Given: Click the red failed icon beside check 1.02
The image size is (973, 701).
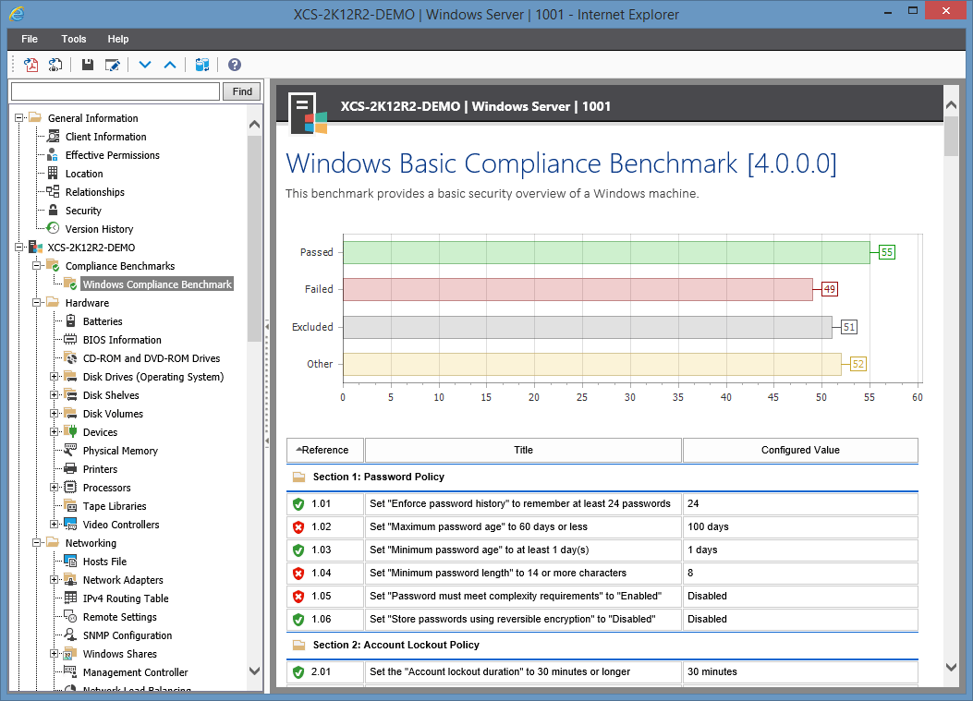Looking at the screenshot, I should click(x=299, y=526).
